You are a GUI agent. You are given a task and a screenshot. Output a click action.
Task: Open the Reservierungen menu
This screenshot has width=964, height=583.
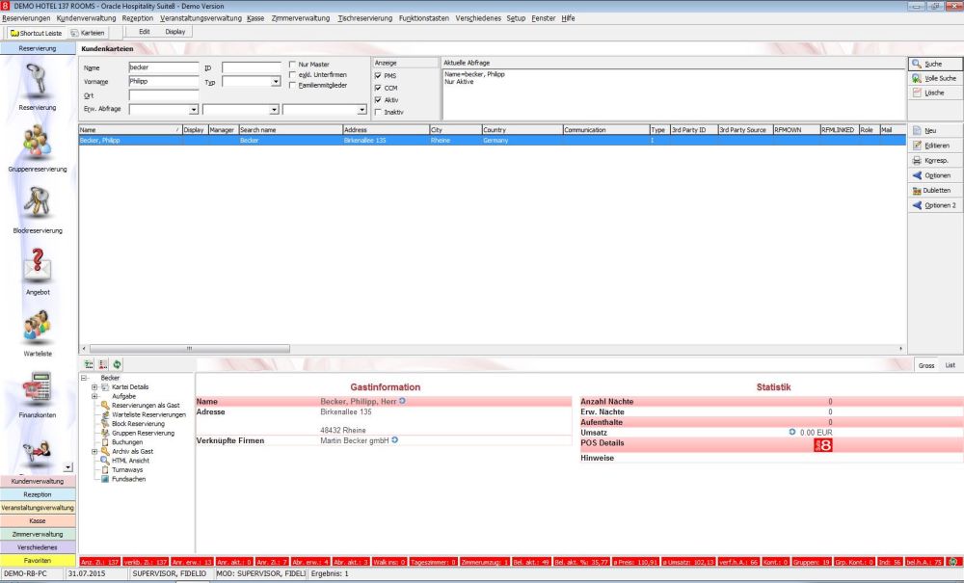tap(26, 18)
